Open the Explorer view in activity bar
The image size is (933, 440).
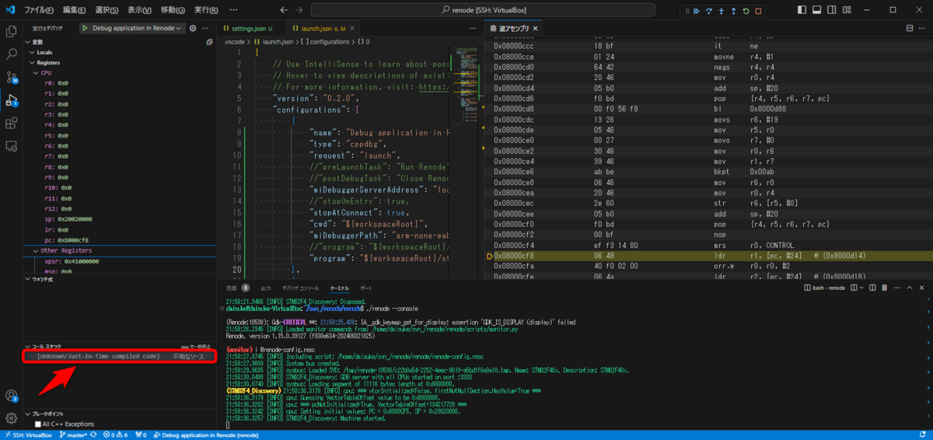pos(12,32)
